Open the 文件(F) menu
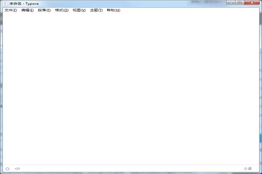Screen dimensions: 262x174 [10, 10]
